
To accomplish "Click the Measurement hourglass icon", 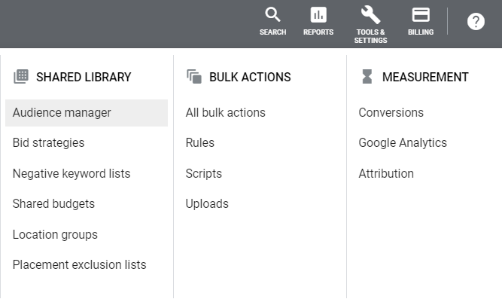I will tap(367, 77).
